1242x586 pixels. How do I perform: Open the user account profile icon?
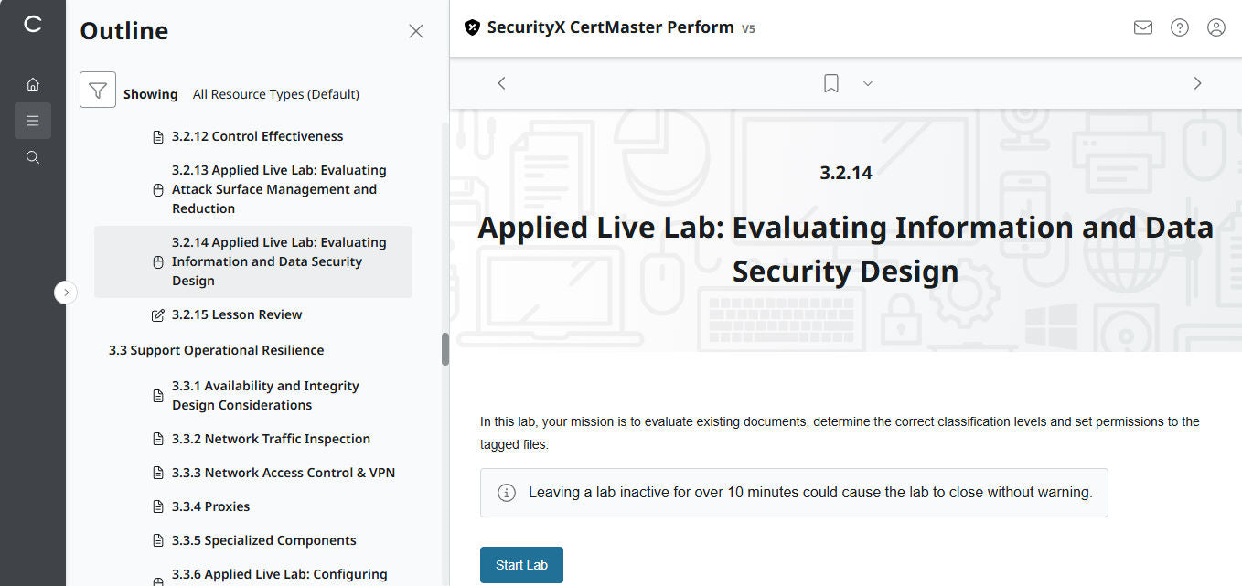point(1215,27)
